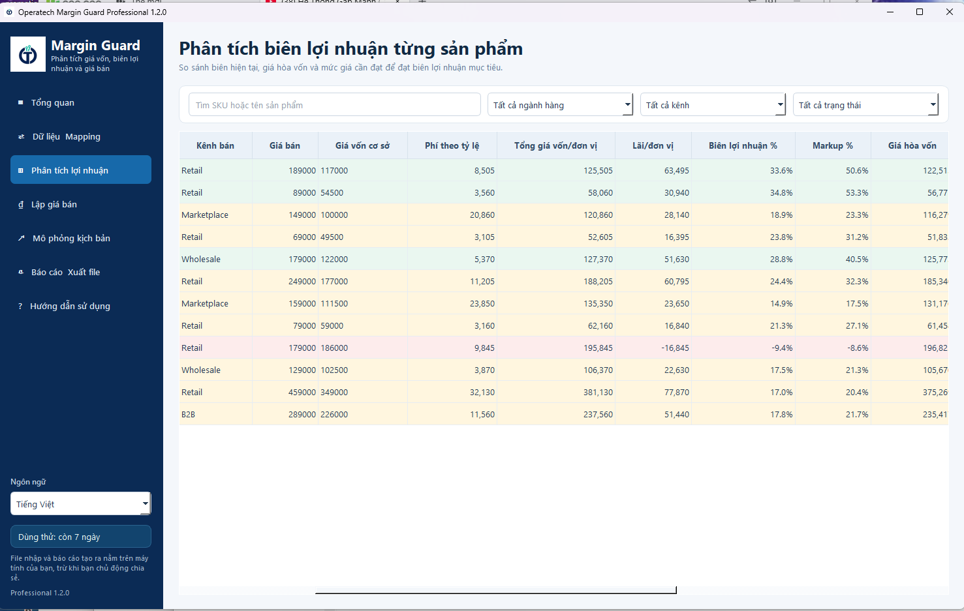Click the 237,560 total cost cell
Image resolution: width=964 pixels, height=611 pixels.
[556, 414]
